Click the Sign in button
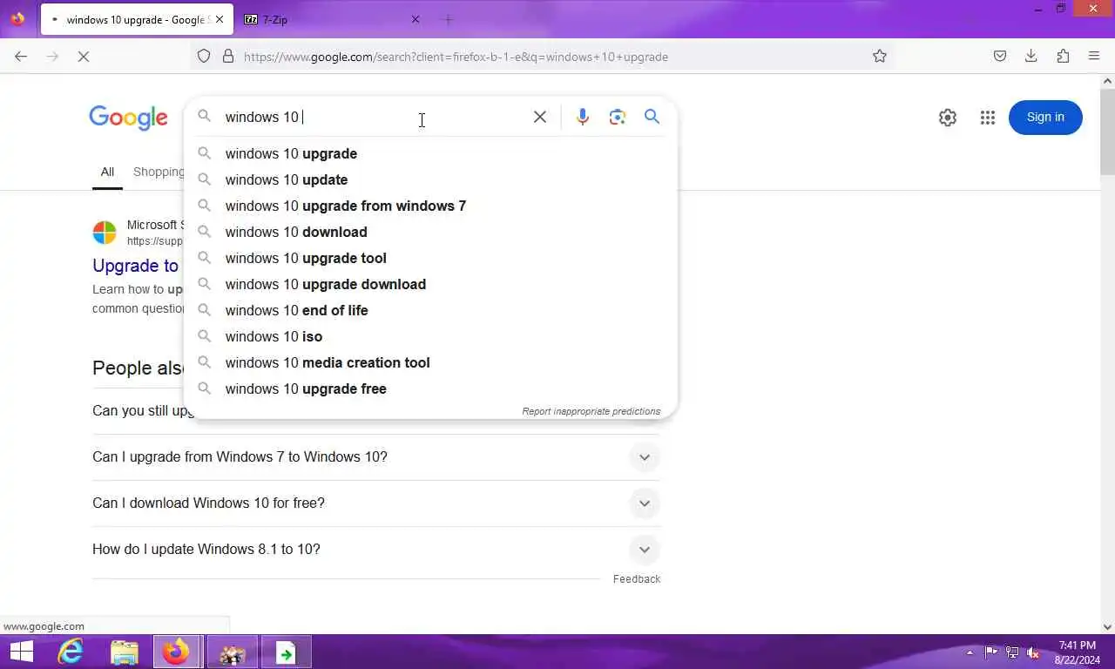Screen dimensions: 1115x669 point(1045,118)
